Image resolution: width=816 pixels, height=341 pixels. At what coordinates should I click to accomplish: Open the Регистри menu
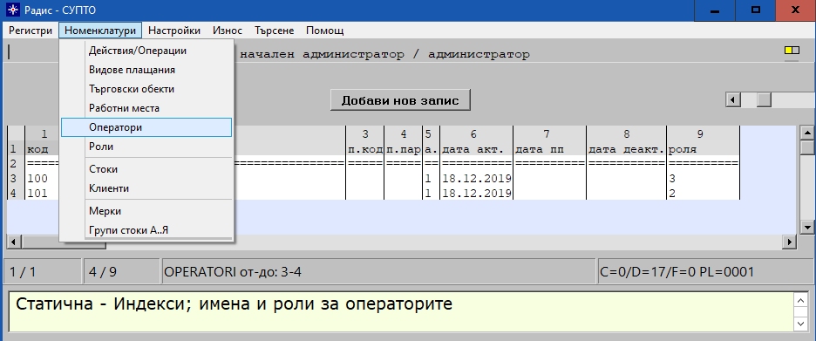pos(31,31)
